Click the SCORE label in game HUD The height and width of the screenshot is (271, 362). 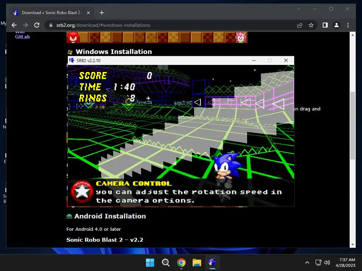(93, 76)
